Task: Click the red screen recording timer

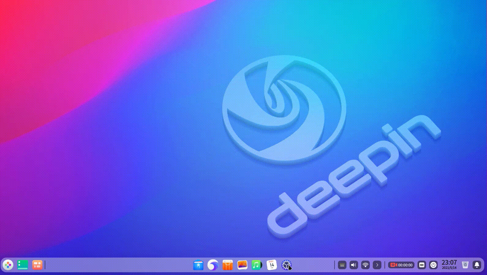Action: [401, 265]
